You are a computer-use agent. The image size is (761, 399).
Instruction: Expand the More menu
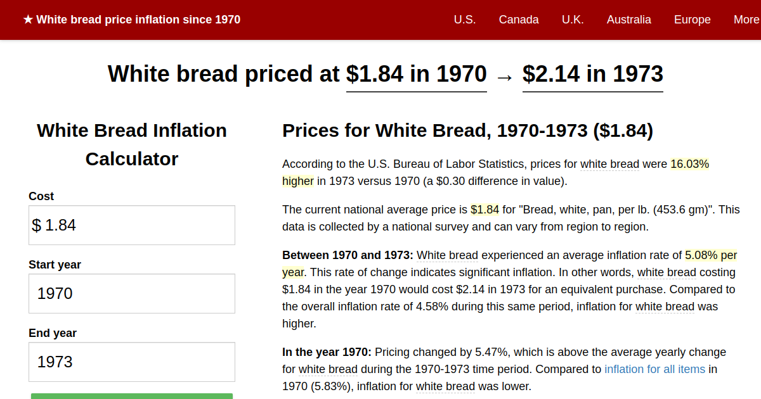(x=746, y=20)
